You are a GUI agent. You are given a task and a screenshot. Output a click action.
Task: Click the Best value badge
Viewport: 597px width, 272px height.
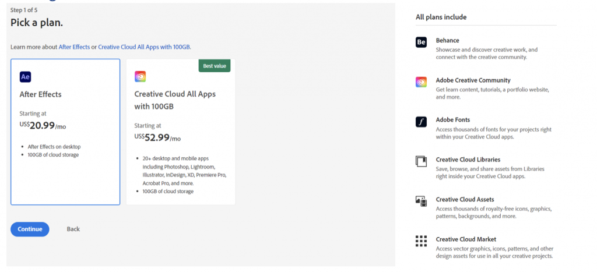pos(215,66)
